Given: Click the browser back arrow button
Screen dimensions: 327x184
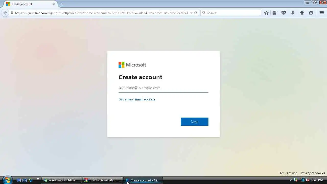Looking at the screenshot, I should click(x=5, y=13).
